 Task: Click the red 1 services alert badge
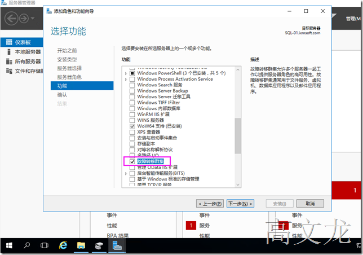click(x=191, y=225)
